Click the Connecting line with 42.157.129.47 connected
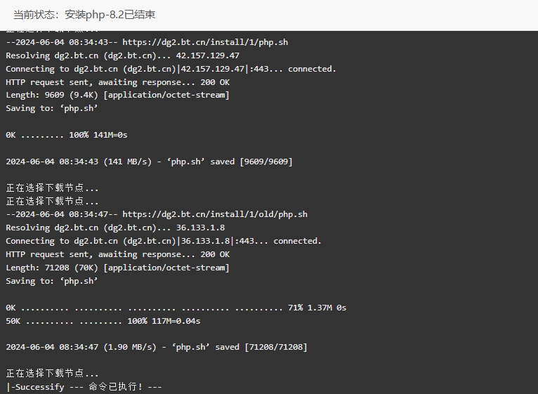 171,69
